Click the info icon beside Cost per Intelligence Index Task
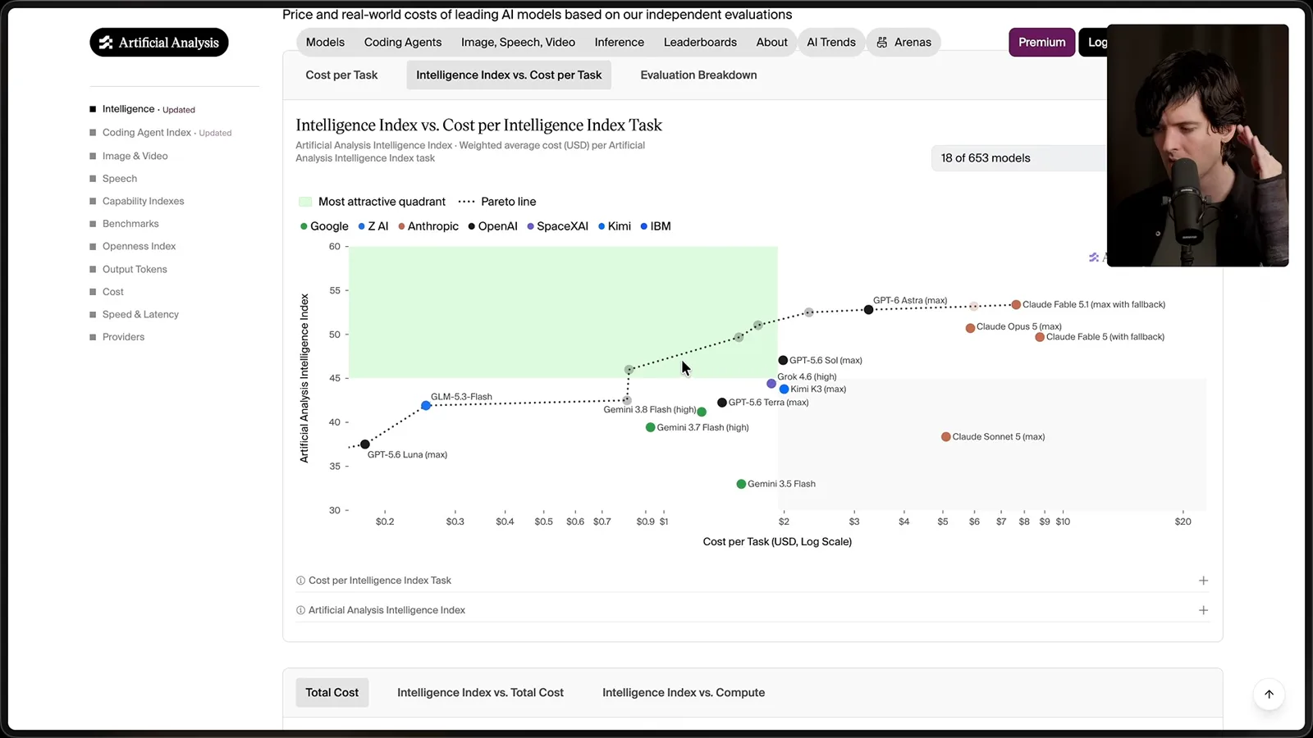This screenshot has height=738, width=1313. point(300,581)
